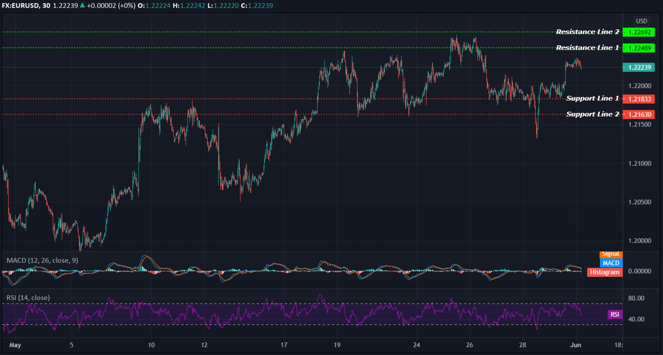Click the 1.22000 price axis label
This screenshot has height=355, width=663.
point(640,86)
